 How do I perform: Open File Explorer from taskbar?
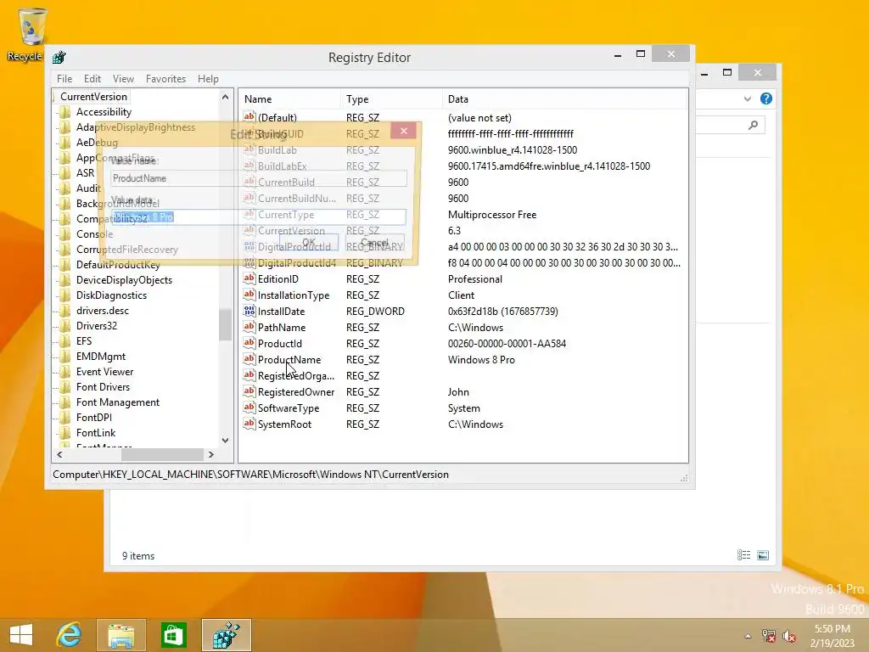point(121,635)
